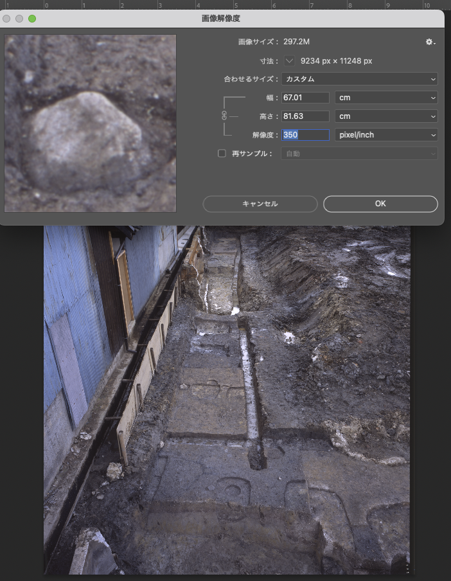Screen dimensions: 451x581
Task: Toggle the constrain proportions chain link
Action: (224, 116)
